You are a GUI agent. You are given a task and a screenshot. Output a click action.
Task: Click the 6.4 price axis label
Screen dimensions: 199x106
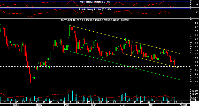click(x=196, y=50)
